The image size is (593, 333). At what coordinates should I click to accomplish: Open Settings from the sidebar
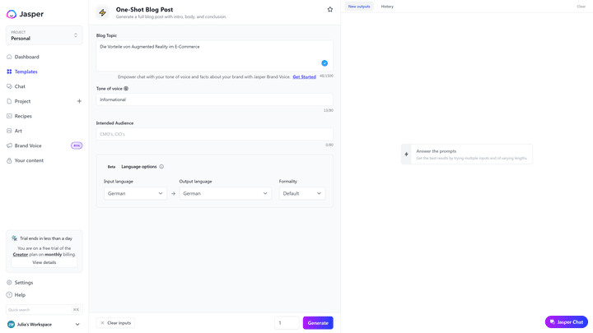[23, 282]
